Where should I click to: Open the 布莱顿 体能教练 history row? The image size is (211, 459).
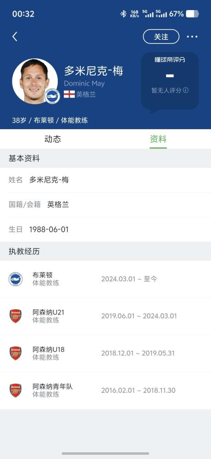[x=105, y=279]
